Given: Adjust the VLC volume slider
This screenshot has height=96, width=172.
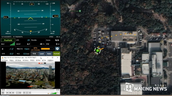Looking at the screenshot, I should coord(54,93).
